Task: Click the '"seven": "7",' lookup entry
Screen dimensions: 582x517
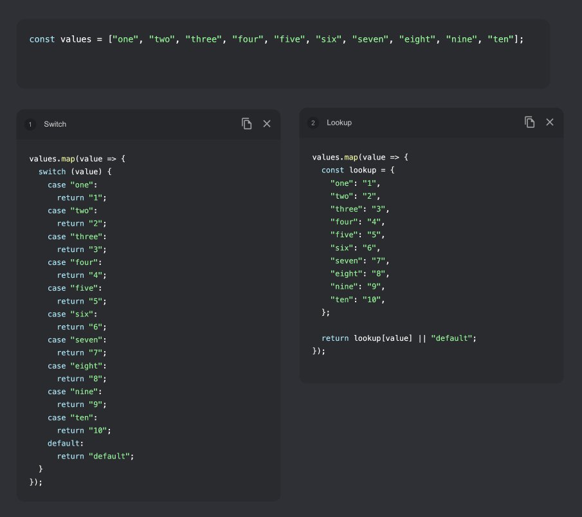Action: click(360, 260)
